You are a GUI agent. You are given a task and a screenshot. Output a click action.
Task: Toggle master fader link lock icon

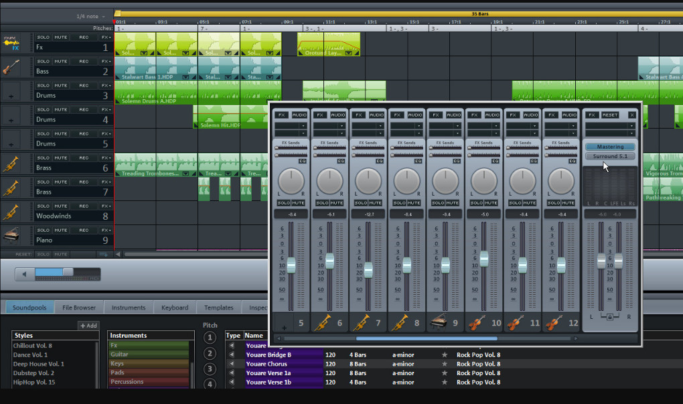pyautogui.click(x=610, y=317)
